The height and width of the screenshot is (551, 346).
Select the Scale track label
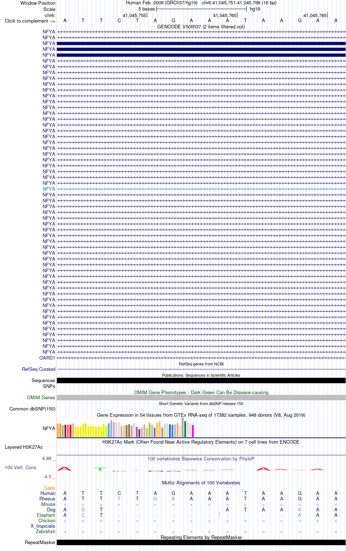[x=49, y=9]
